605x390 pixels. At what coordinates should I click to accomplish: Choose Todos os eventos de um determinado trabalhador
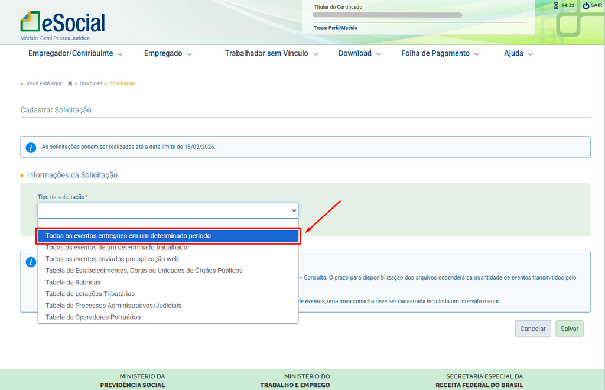[x=118, y=247]
